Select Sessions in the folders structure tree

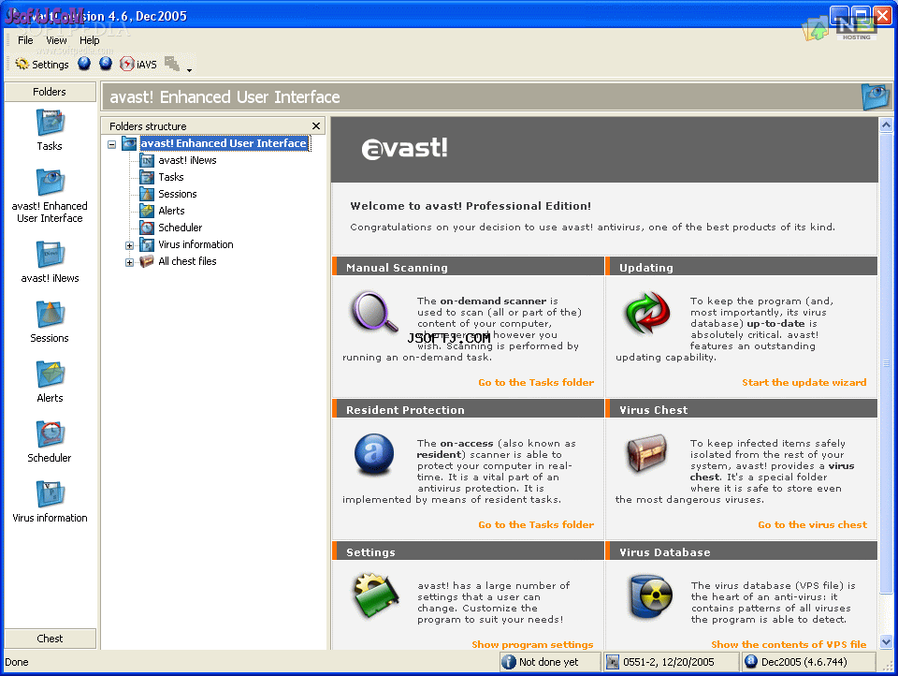pyautogui.click(x=178, y=194)
